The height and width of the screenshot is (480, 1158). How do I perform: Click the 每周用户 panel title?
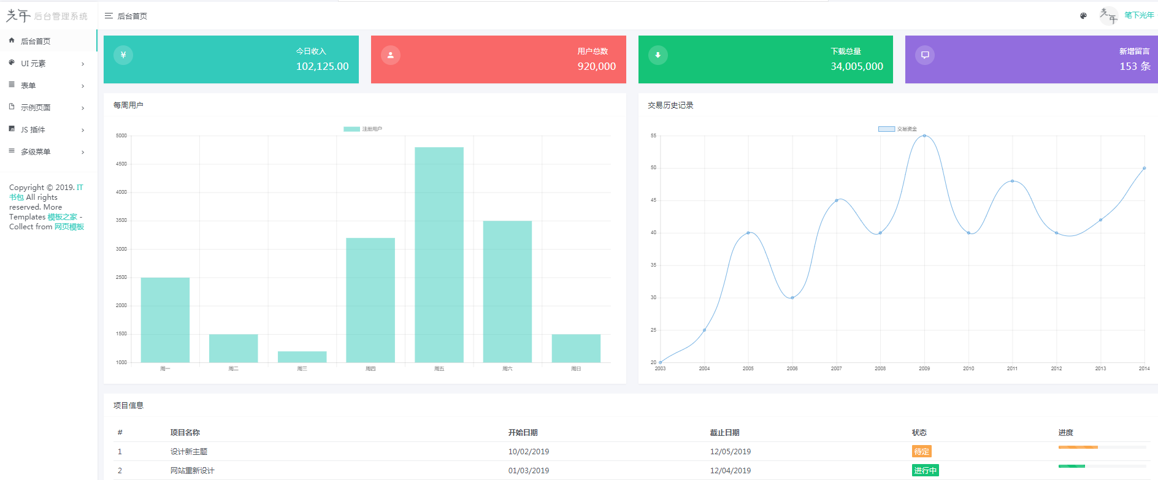coord(128,105)
